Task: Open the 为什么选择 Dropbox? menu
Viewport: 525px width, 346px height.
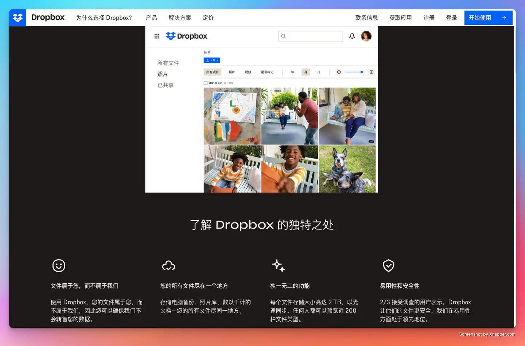Action: 104,18
